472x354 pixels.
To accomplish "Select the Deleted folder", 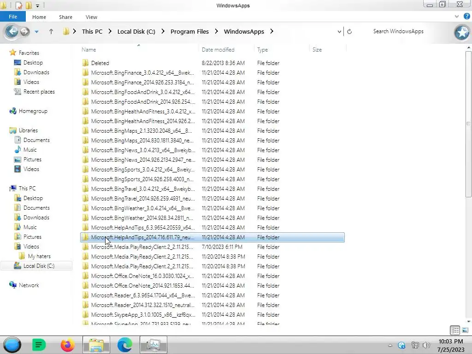I will (212, 63).
